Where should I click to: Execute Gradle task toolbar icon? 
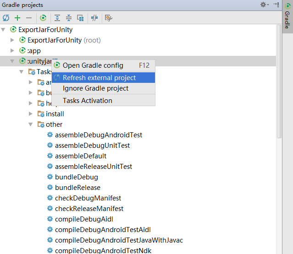point(43,18)
